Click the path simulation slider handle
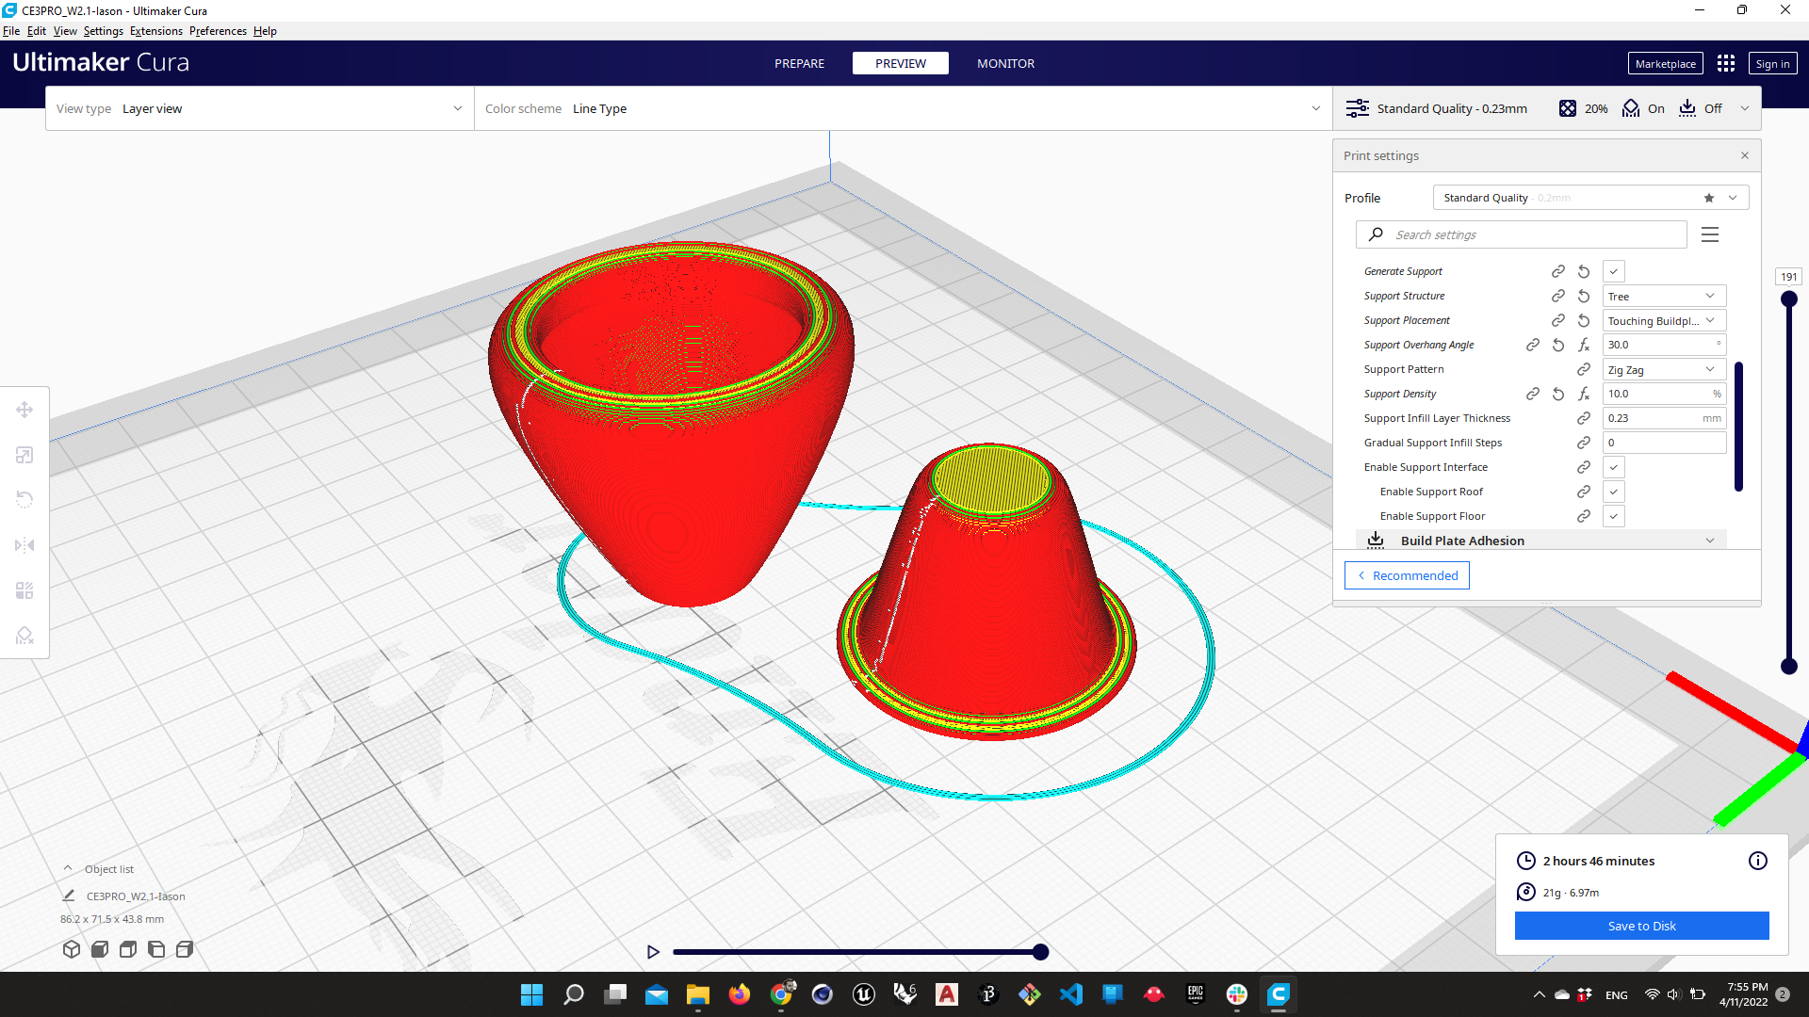1809x1017 pixels. [1040, 952]
